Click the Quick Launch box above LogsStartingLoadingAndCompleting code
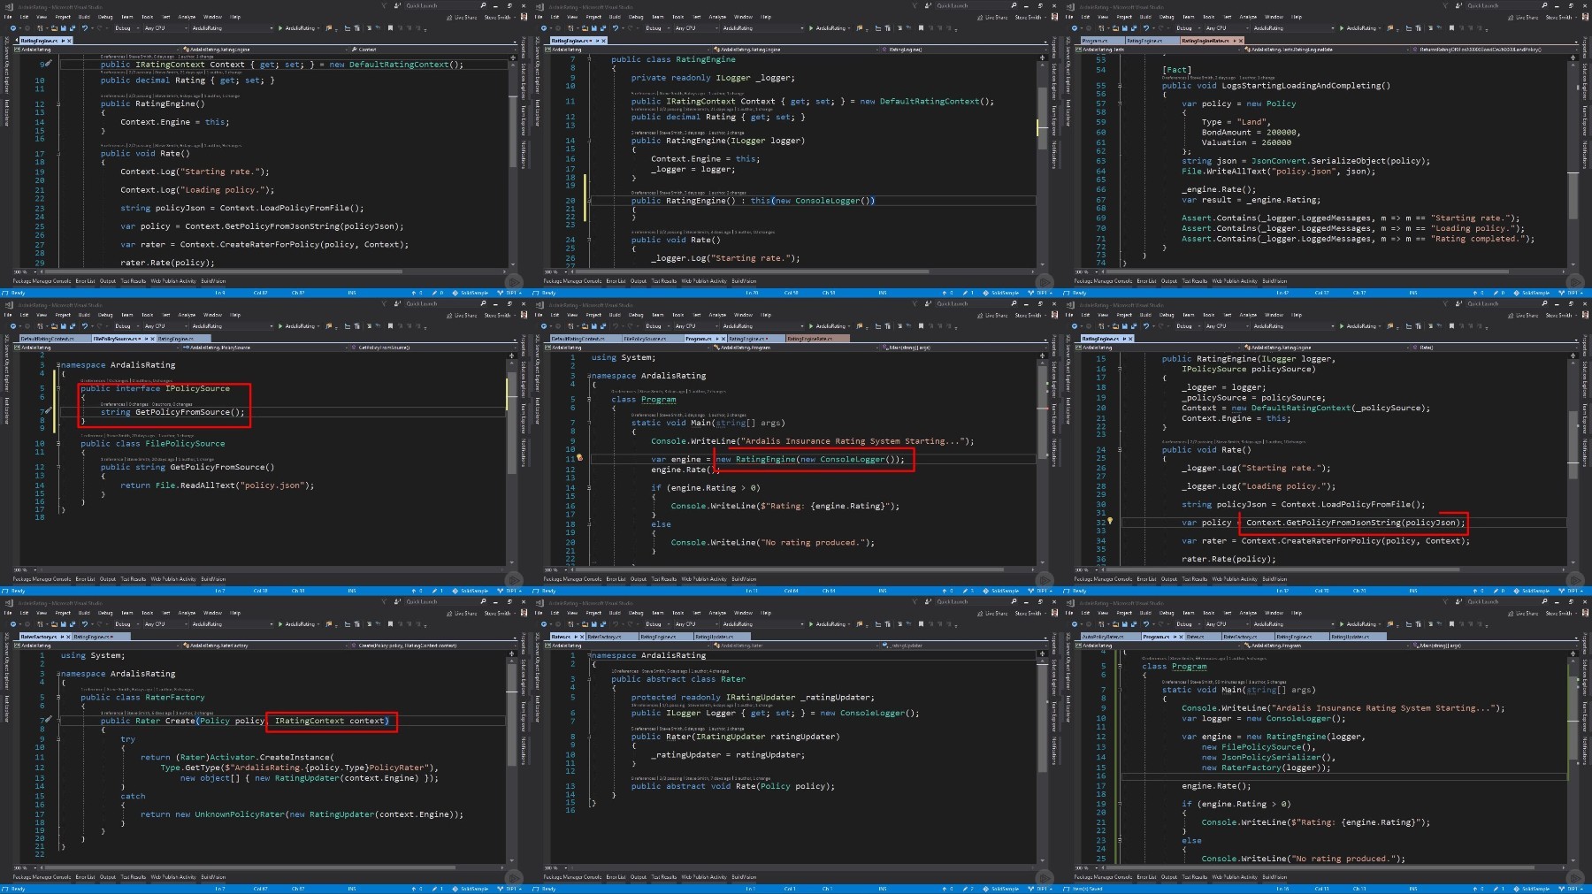Viewport: 1592px width, 894px height. [x=1504, y=5]
